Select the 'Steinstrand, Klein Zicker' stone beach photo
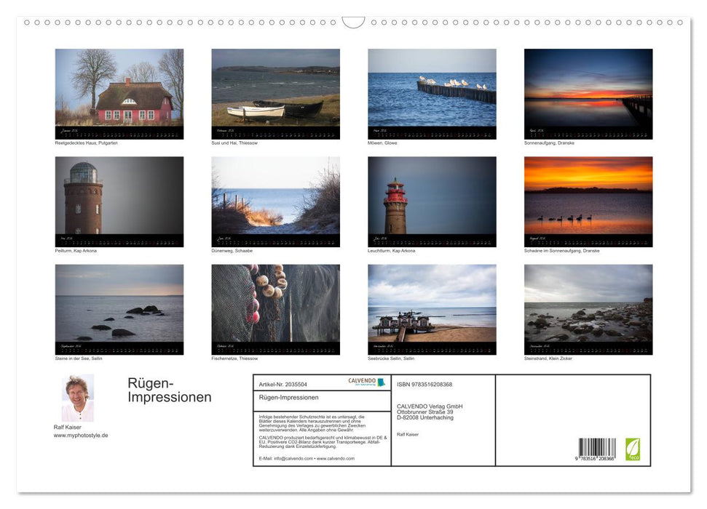The height and width of the screenshot is (509, 707). pyautogui.click(x=588, y=310)
